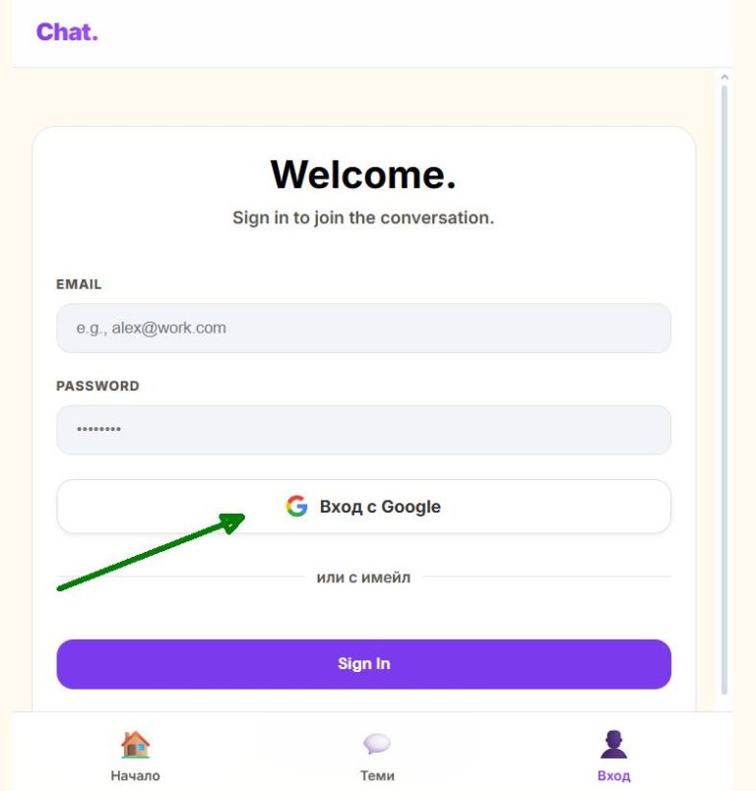The width and height of the screenshot is (756, 791).
Task: Sign in with the Вход с Google button
Action: [x=364, y=507]
